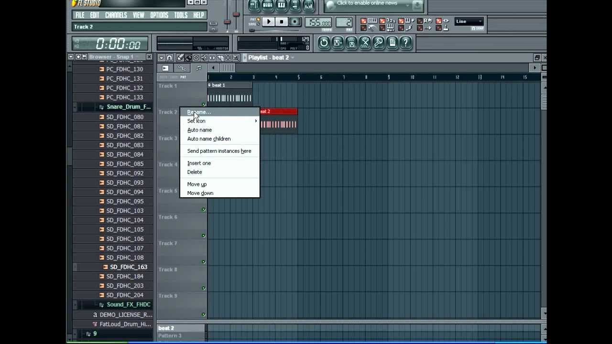Click the undo history shortcut icon
Image resolution: width=612 pixels, height=344 pixels.
[x=324, y=43]
